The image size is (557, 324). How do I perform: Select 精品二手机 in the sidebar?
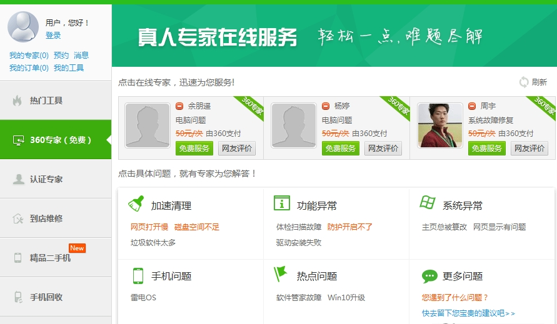point(50,258)
